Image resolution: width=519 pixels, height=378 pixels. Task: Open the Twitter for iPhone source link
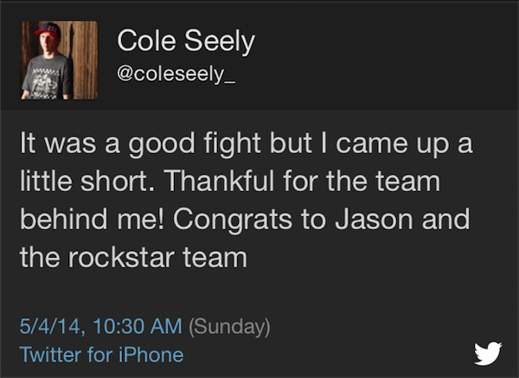click(x=101, y=354)
